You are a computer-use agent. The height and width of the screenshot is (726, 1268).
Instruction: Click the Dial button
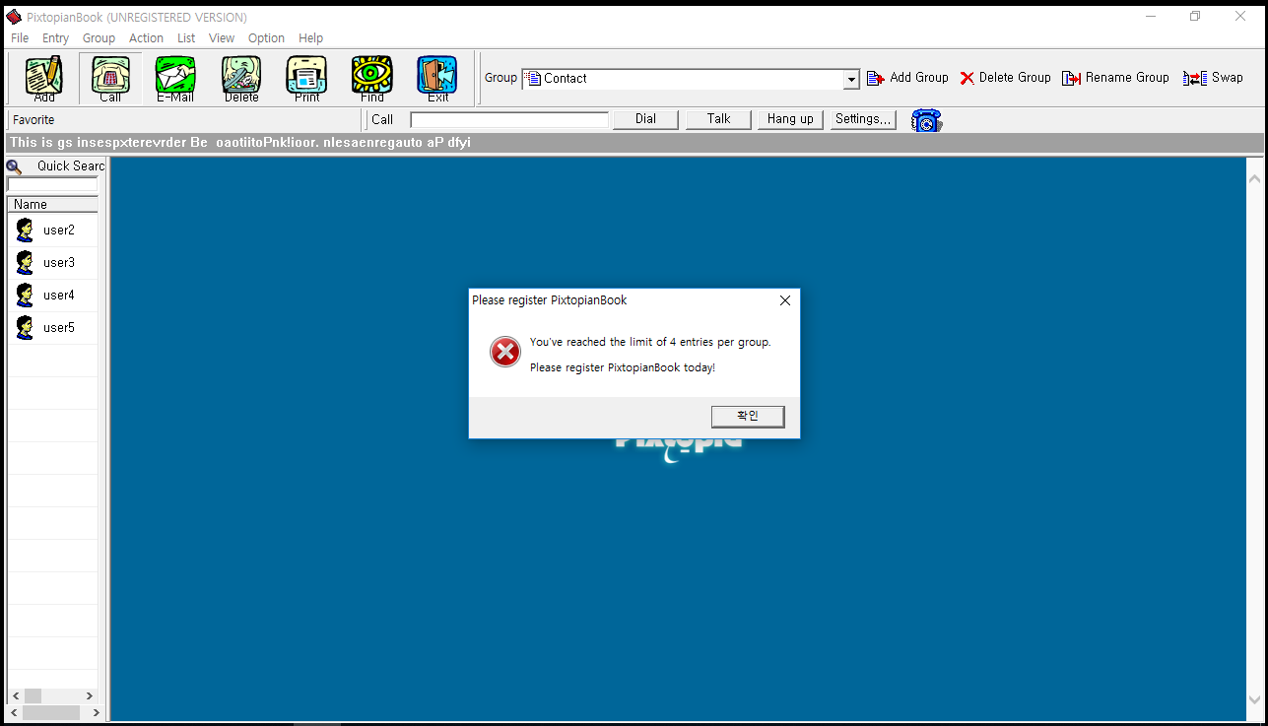click(645, 119)
